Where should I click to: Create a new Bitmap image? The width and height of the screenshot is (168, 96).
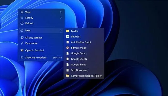point(84,48)
